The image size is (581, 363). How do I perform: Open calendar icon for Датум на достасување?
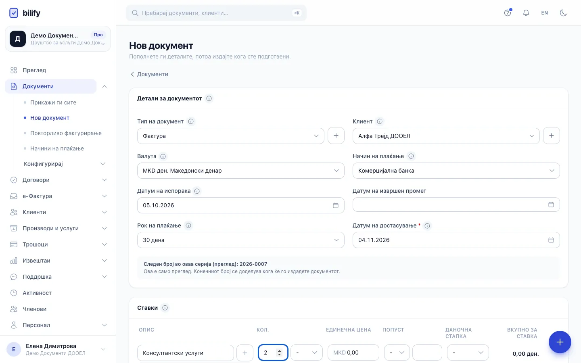(x=551, y=240)
